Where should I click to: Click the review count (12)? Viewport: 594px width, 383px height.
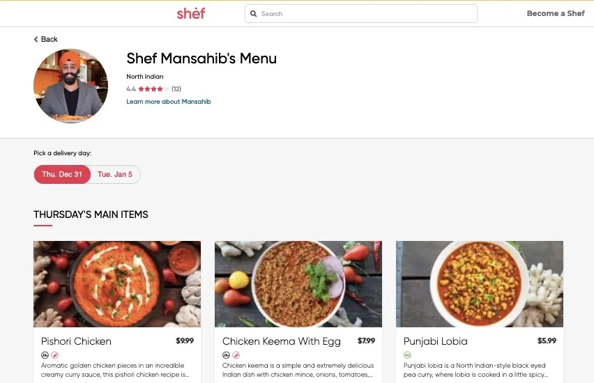click(x=176, y=89)
